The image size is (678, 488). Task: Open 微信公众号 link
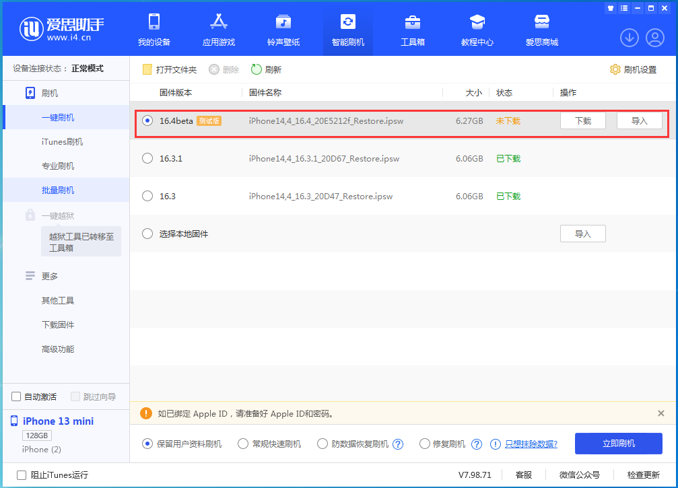(580, 475)
